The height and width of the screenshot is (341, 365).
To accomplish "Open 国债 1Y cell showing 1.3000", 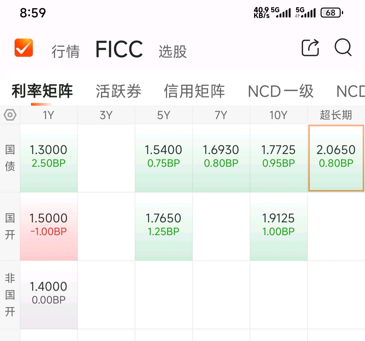I will tap(49, 158).
